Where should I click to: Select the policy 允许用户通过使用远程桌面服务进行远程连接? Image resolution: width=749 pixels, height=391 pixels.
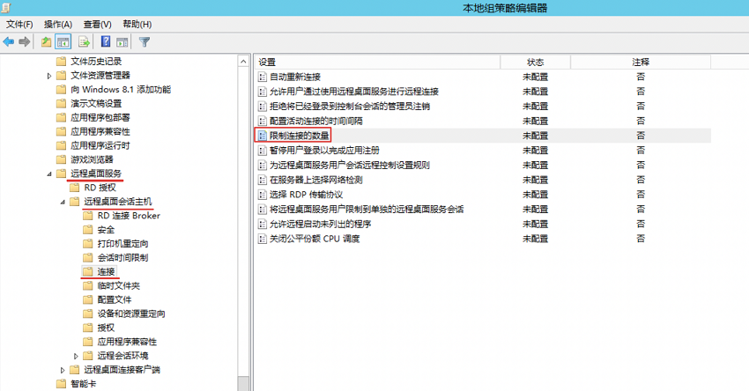(354, 92)
